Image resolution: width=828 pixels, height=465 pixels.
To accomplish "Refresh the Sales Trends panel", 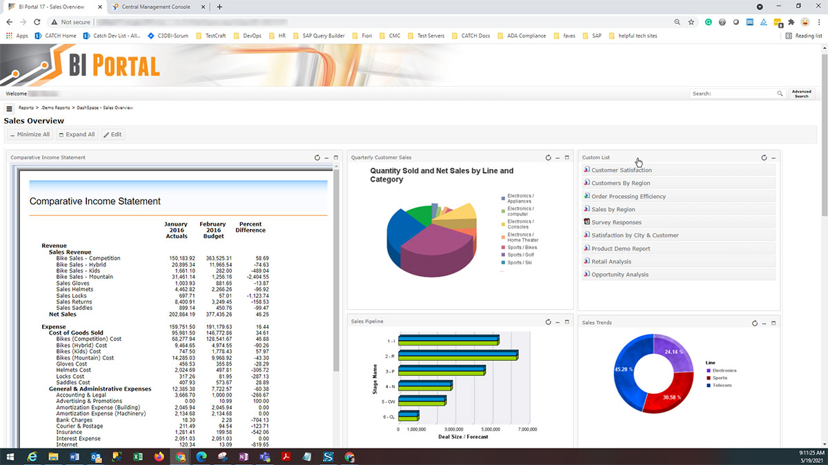I will pos(753,322).
